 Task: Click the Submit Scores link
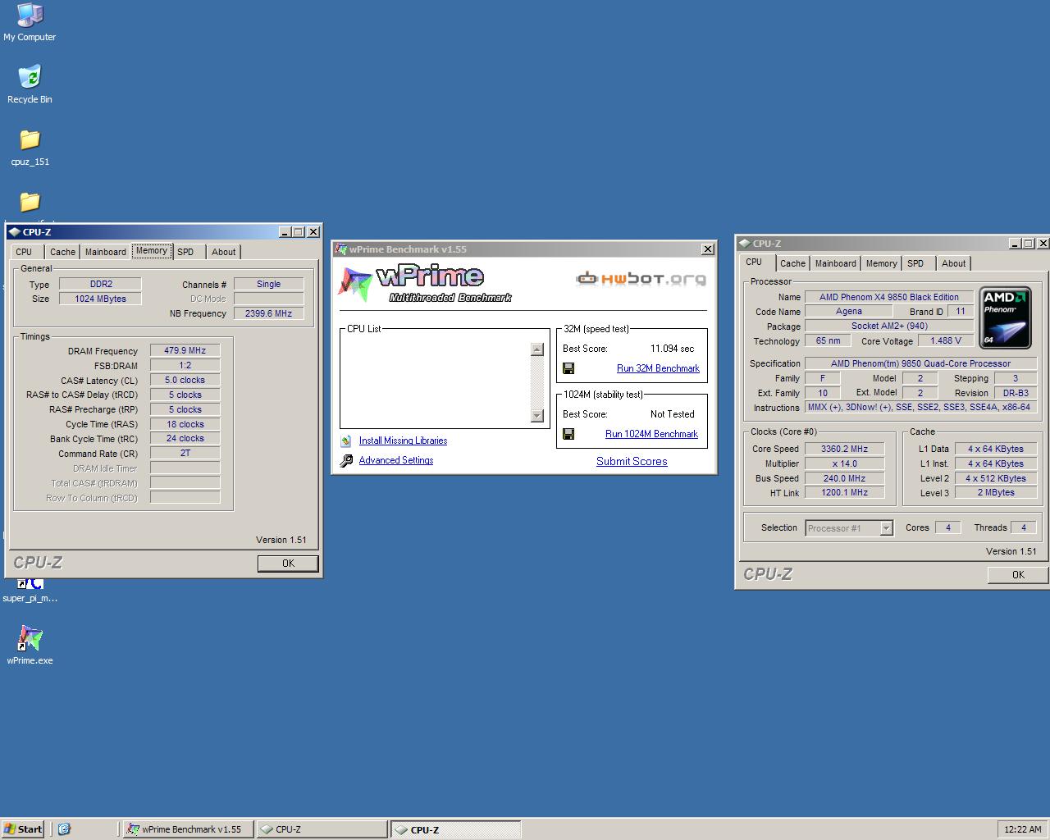pyautogui.click(x=632, y=461)
